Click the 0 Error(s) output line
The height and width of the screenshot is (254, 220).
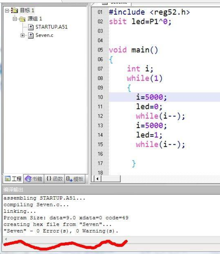tap(61, 231)
